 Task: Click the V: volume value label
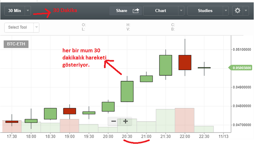coord(128,29)
